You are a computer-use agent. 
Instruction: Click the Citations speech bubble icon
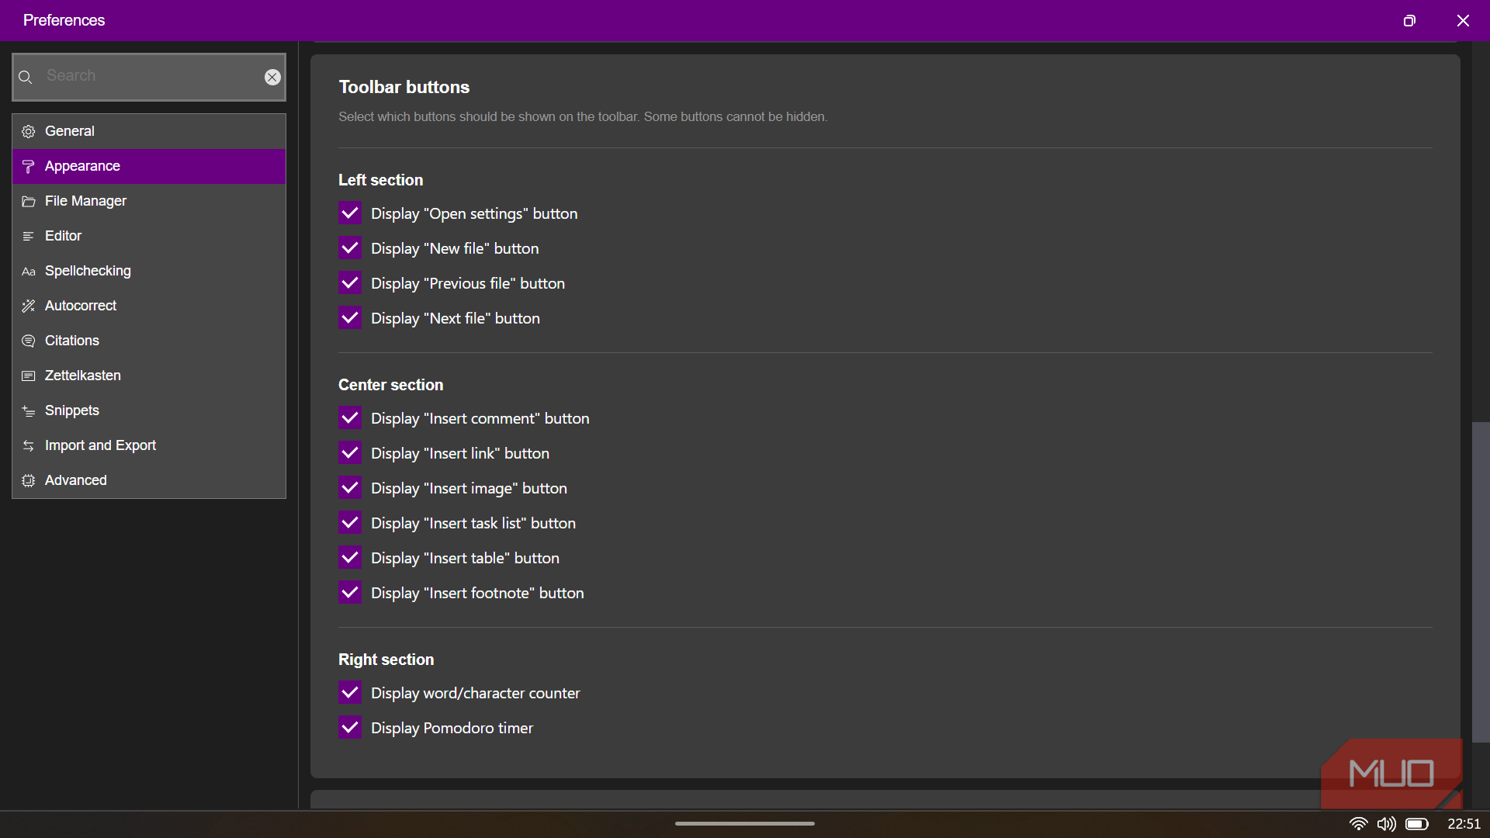point(29,341)
